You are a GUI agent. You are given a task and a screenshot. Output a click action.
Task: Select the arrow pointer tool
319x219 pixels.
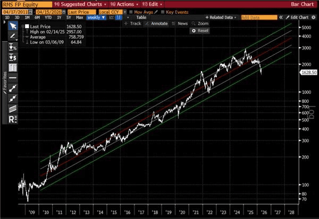tap(13, 24)
